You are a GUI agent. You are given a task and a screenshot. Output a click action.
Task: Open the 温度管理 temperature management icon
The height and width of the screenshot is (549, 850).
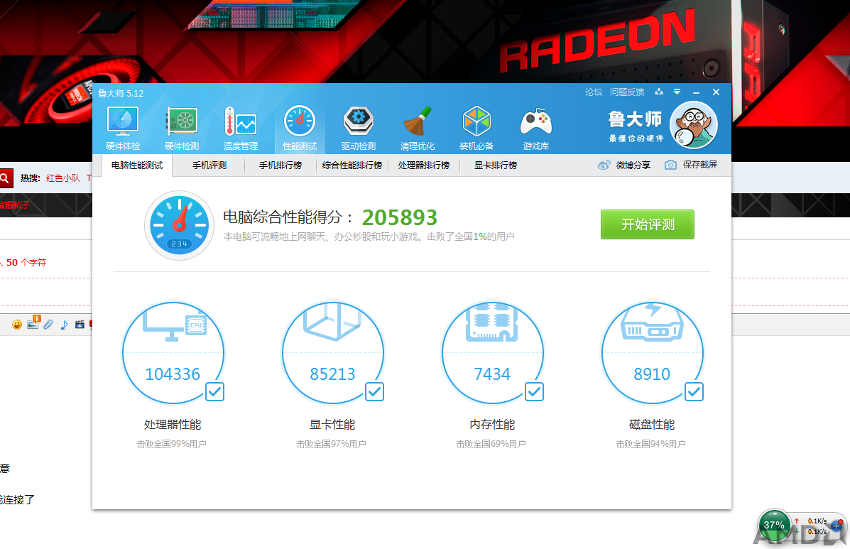coord(241,129)
